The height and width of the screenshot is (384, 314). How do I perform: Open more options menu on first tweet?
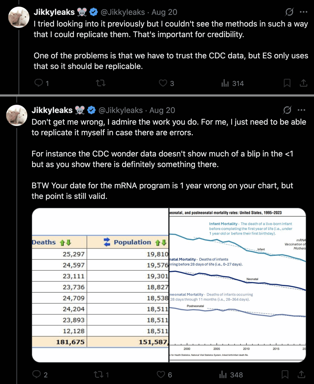coord(303,12)
